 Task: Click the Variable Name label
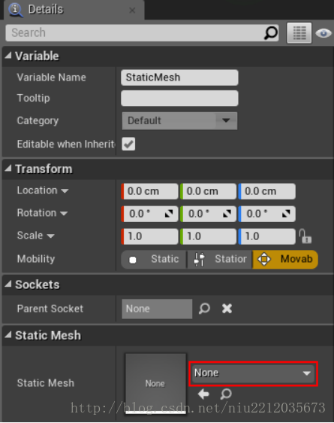pyautogui.click(x=51, y=78)
